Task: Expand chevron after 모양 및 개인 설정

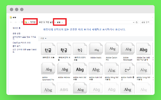Action: tap(55, 22)
